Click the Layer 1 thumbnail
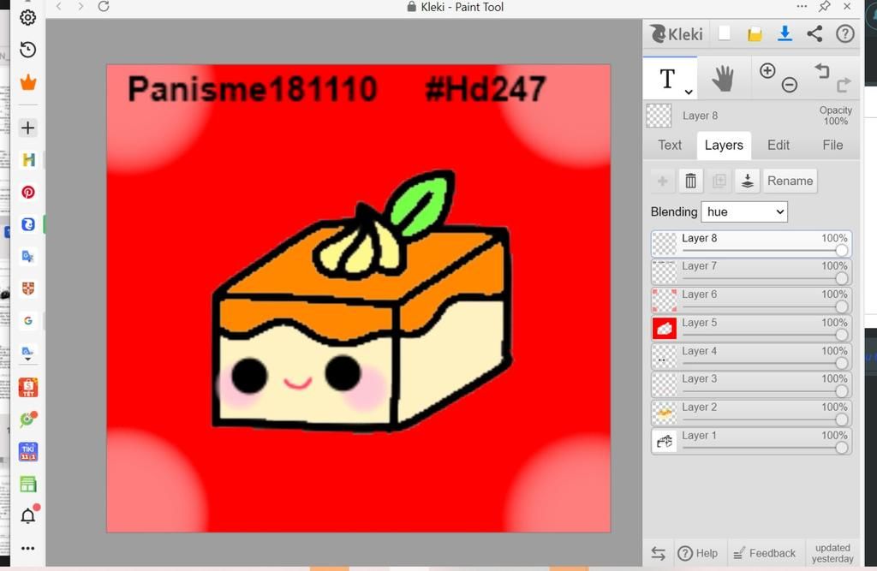This screenshot has width=877, height=571. click(665, 441)
